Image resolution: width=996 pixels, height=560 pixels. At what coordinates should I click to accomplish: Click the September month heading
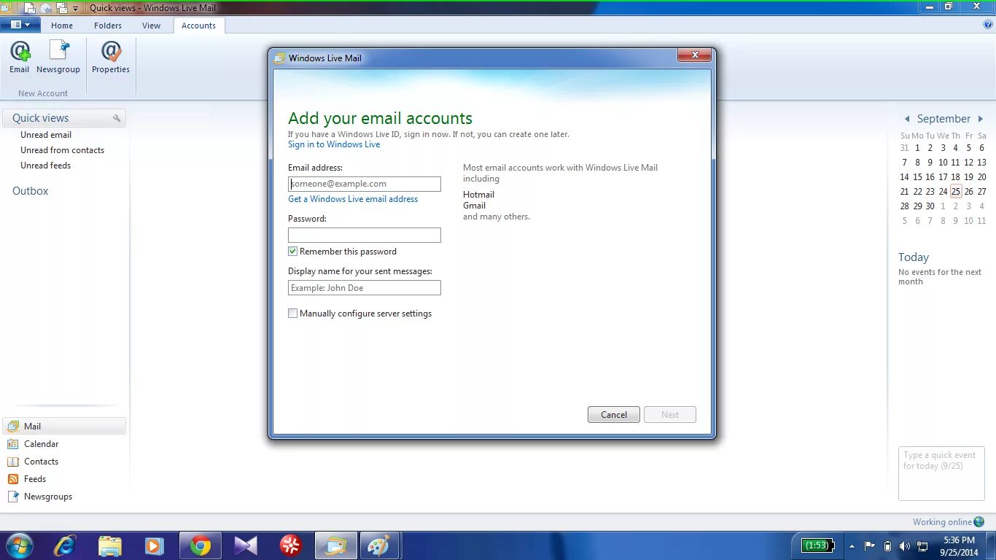point(944,119)
